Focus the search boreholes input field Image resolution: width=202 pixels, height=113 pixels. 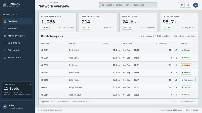point(128,5)
